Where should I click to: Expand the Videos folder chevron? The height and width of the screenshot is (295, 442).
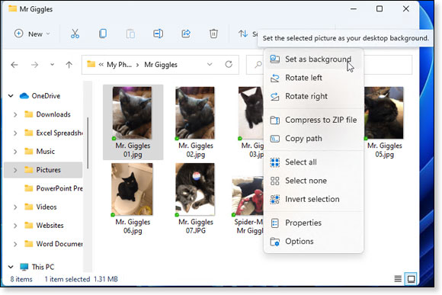15,207
